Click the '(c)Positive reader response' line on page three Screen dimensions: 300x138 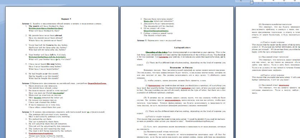[x=272, y=42]
